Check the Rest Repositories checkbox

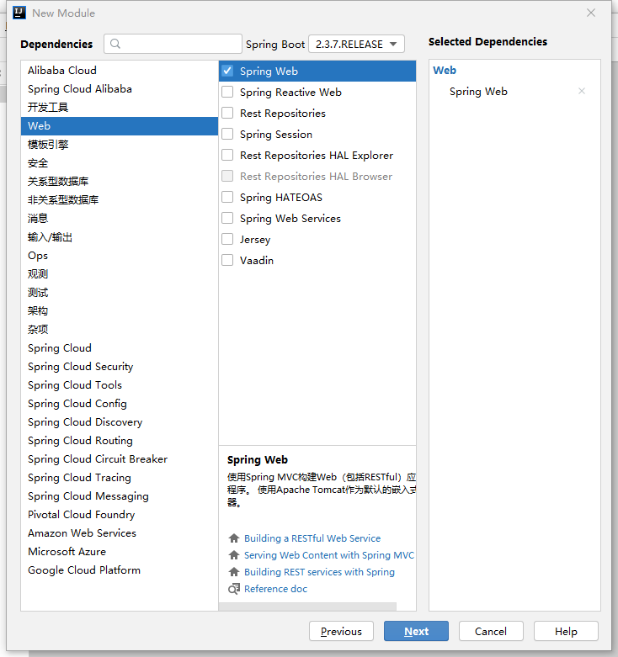227,113
